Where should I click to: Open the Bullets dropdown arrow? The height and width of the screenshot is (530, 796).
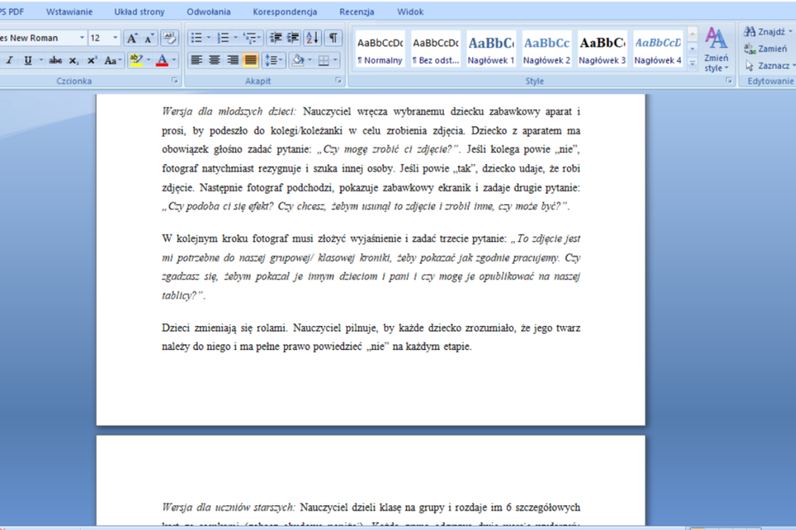coord(209,38)
